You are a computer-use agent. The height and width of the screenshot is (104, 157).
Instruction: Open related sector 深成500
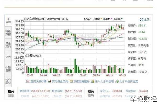[131, 91]
